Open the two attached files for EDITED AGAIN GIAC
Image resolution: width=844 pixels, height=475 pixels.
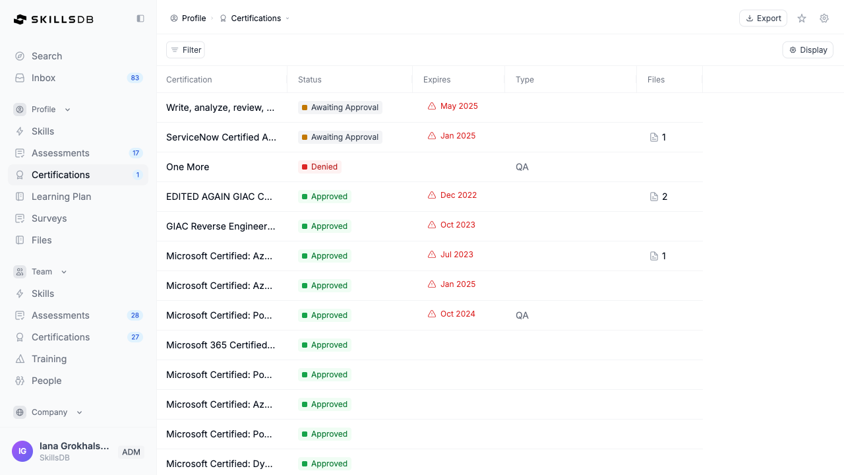[x=659, y=197]
